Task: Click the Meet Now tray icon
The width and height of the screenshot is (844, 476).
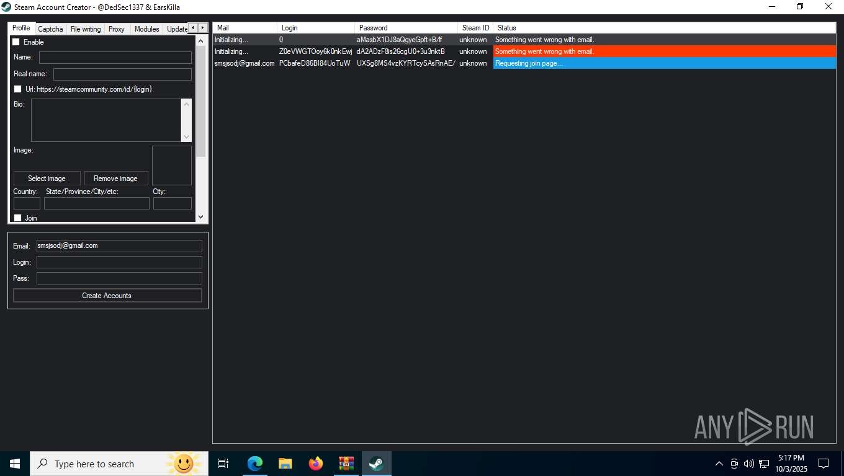Action: point(734,464)
